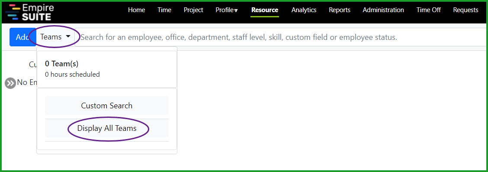Select Display All Teams

[107, 128]
